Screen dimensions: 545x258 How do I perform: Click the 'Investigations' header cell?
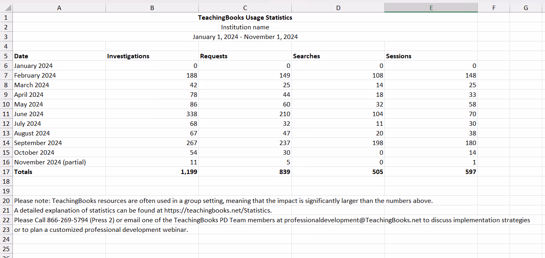[x=152, y=56]
